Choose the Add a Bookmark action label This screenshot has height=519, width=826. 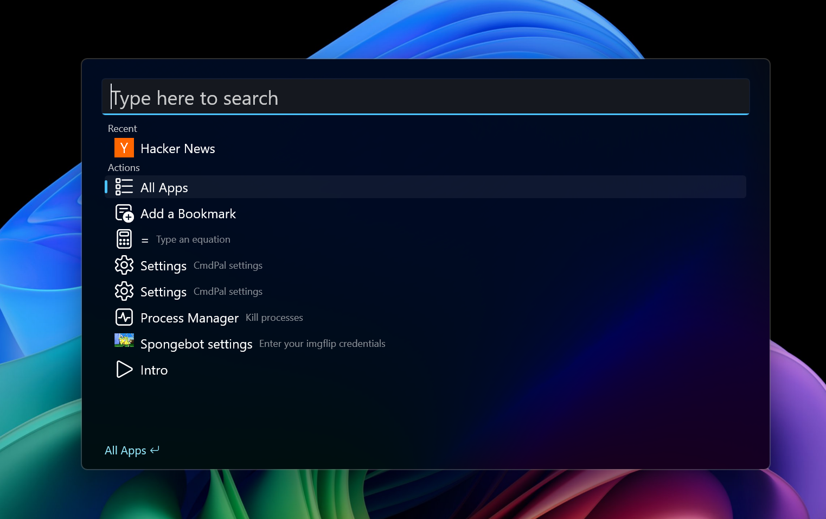click(188, 214)
